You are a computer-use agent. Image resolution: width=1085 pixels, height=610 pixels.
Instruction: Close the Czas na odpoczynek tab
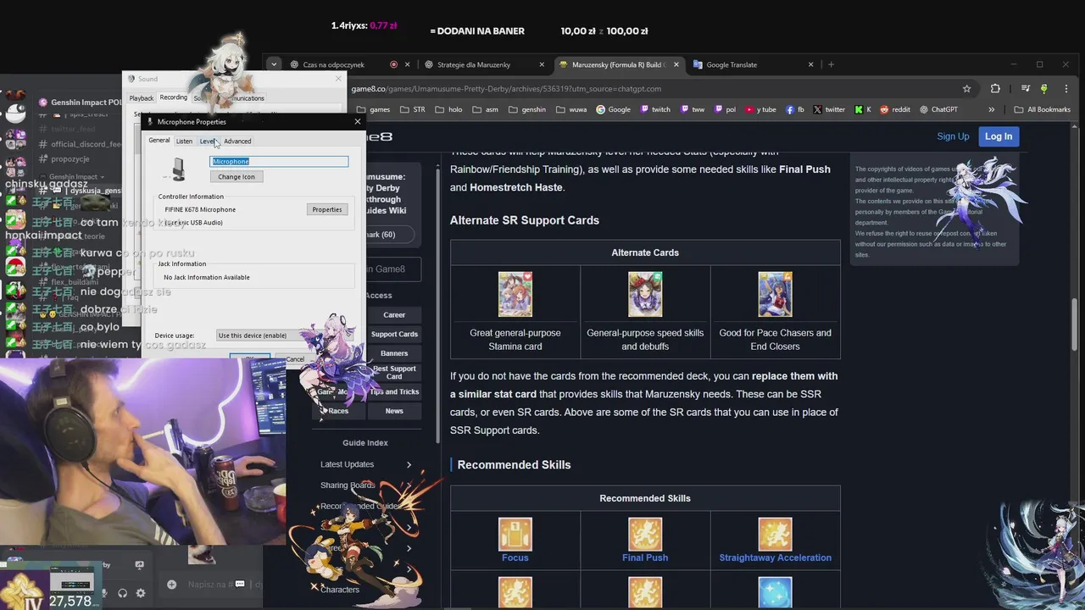tap(407, 64)
